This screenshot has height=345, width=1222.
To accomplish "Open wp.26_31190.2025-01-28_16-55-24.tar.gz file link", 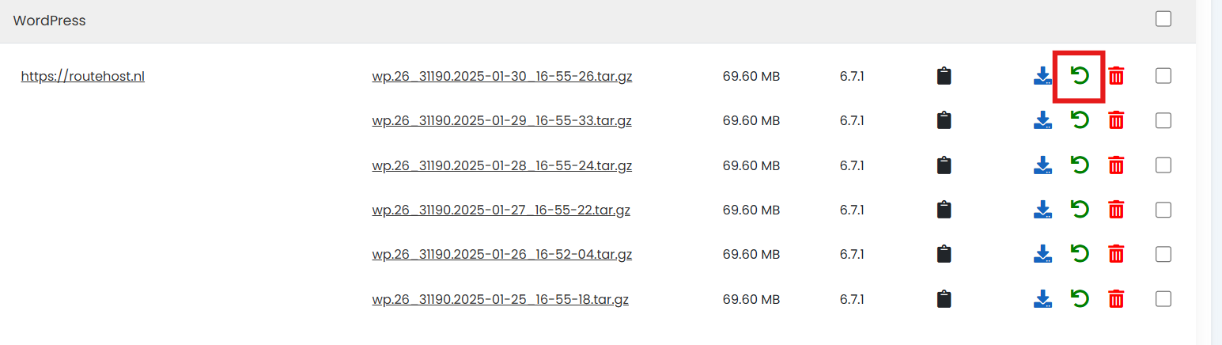I will pyautogui.click(x=501, y=166).
